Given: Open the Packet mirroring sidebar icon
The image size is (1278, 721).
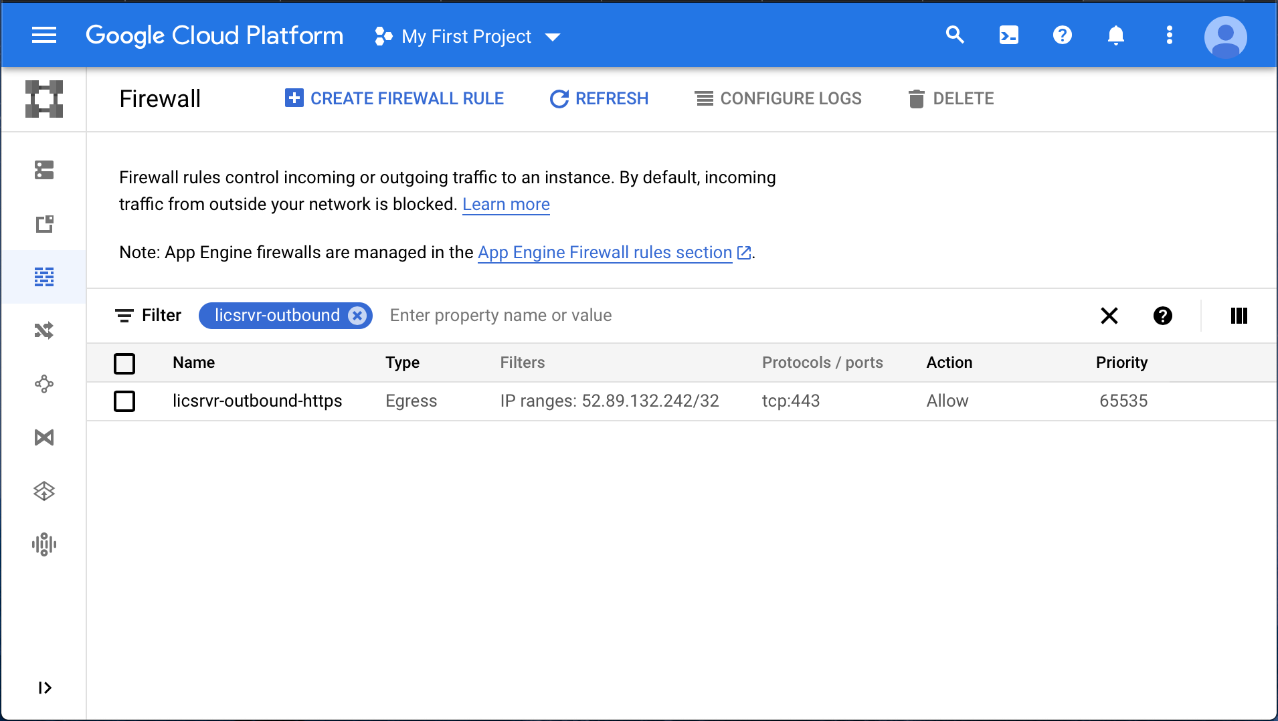Looking at the screenshot, I should coord(43,544).
